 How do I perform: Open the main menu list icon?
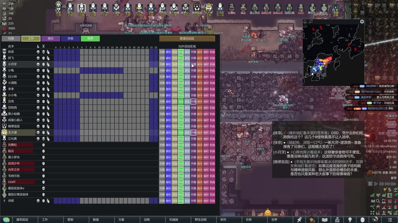pos(390,220)
